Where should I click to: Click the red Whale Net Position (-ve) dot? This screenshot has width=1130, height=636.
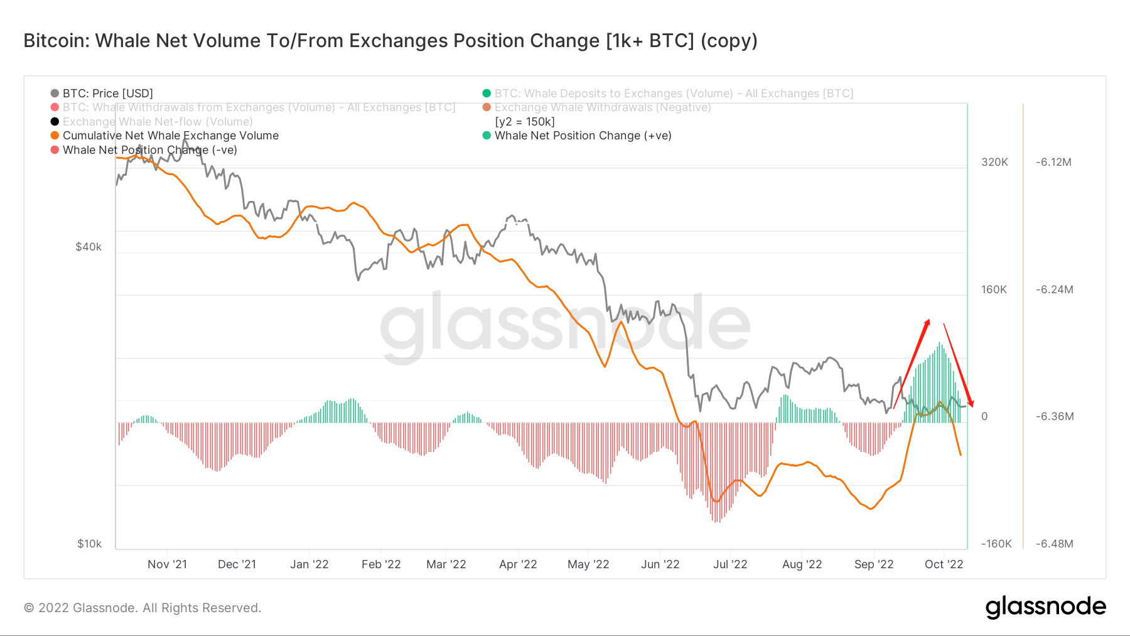55,150
